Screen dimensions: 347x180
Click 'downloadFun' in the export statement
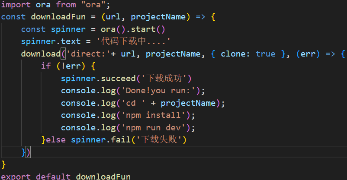(103, 177)
